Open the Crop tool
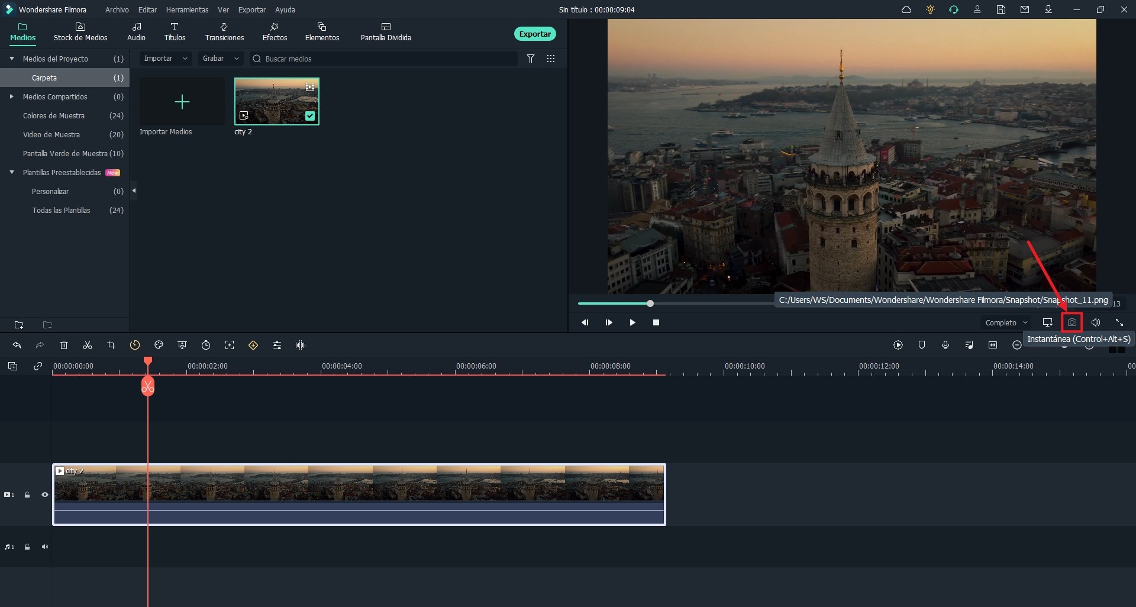This screenshot has height=607, width=1136. (111, 345)
